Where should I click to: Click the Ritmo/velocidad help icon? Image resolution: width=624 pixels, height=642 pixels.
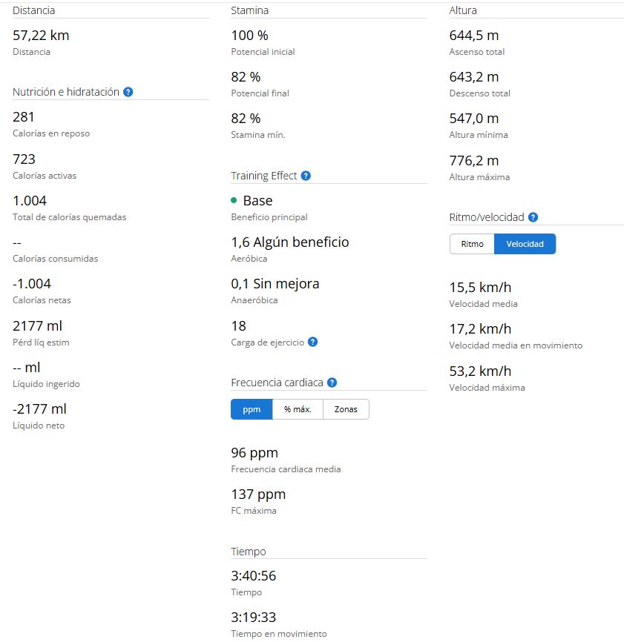point(533,217)
